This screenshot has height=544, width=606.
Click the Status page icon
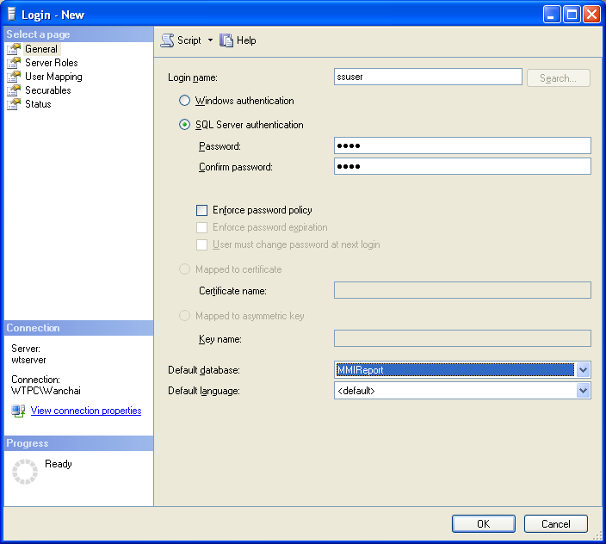(14, 104)
